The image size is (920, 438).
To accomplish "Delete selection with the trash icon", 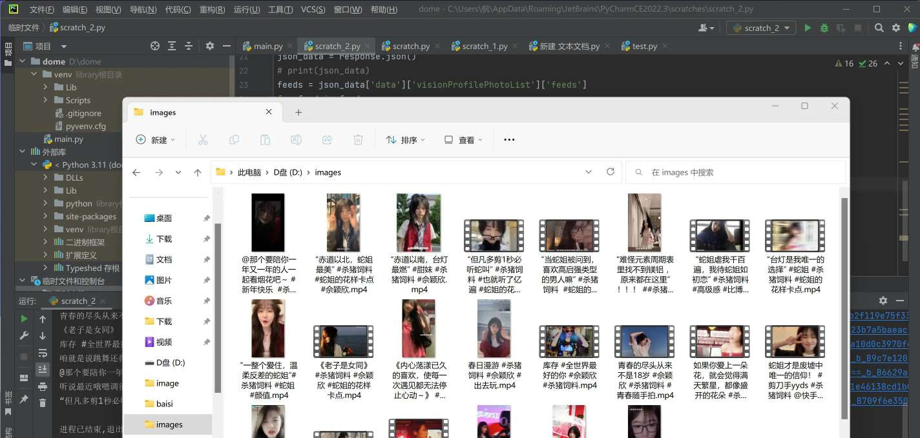I will (358, 139).
